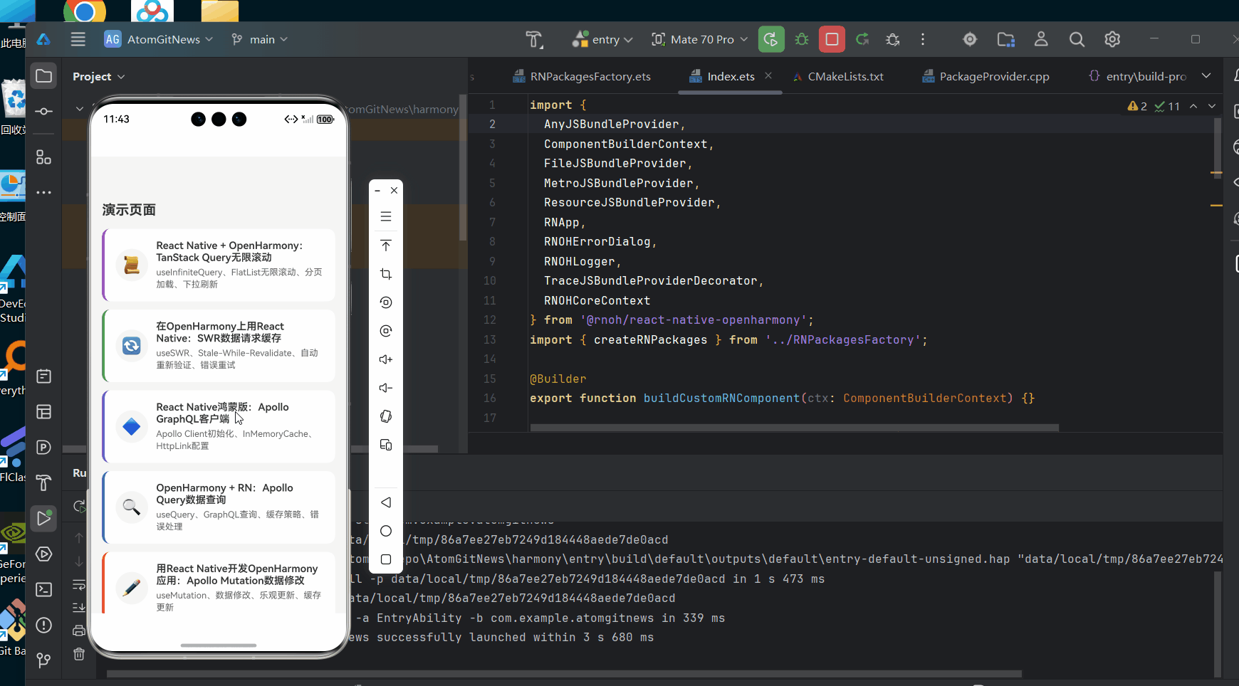The width and height of the screenshot is (1239, 686).
Task: Collapse the project root tree node
Action: [x=79, y=109]
